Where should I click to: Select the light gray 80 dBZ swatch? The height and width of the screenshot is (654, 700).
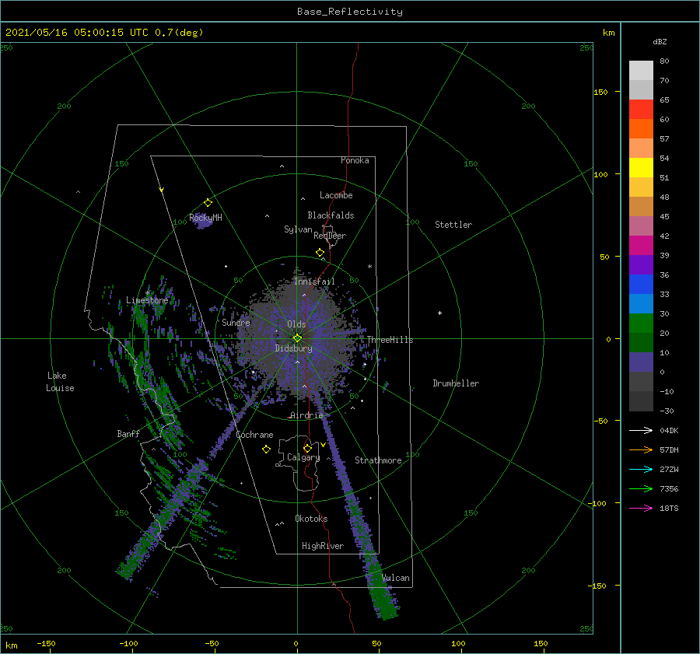coord(641,71)
